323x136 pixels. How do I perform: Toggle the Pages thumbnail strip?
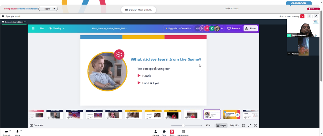(222, 125)
